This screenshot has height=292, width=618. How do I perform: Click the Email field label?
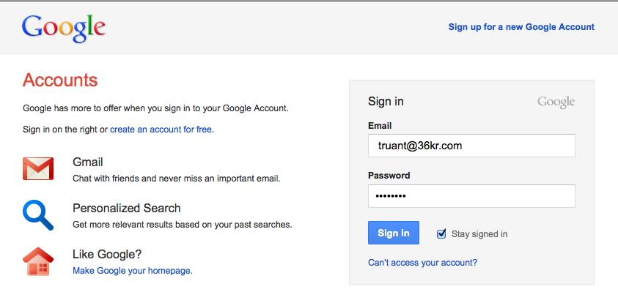pos(380,126)
